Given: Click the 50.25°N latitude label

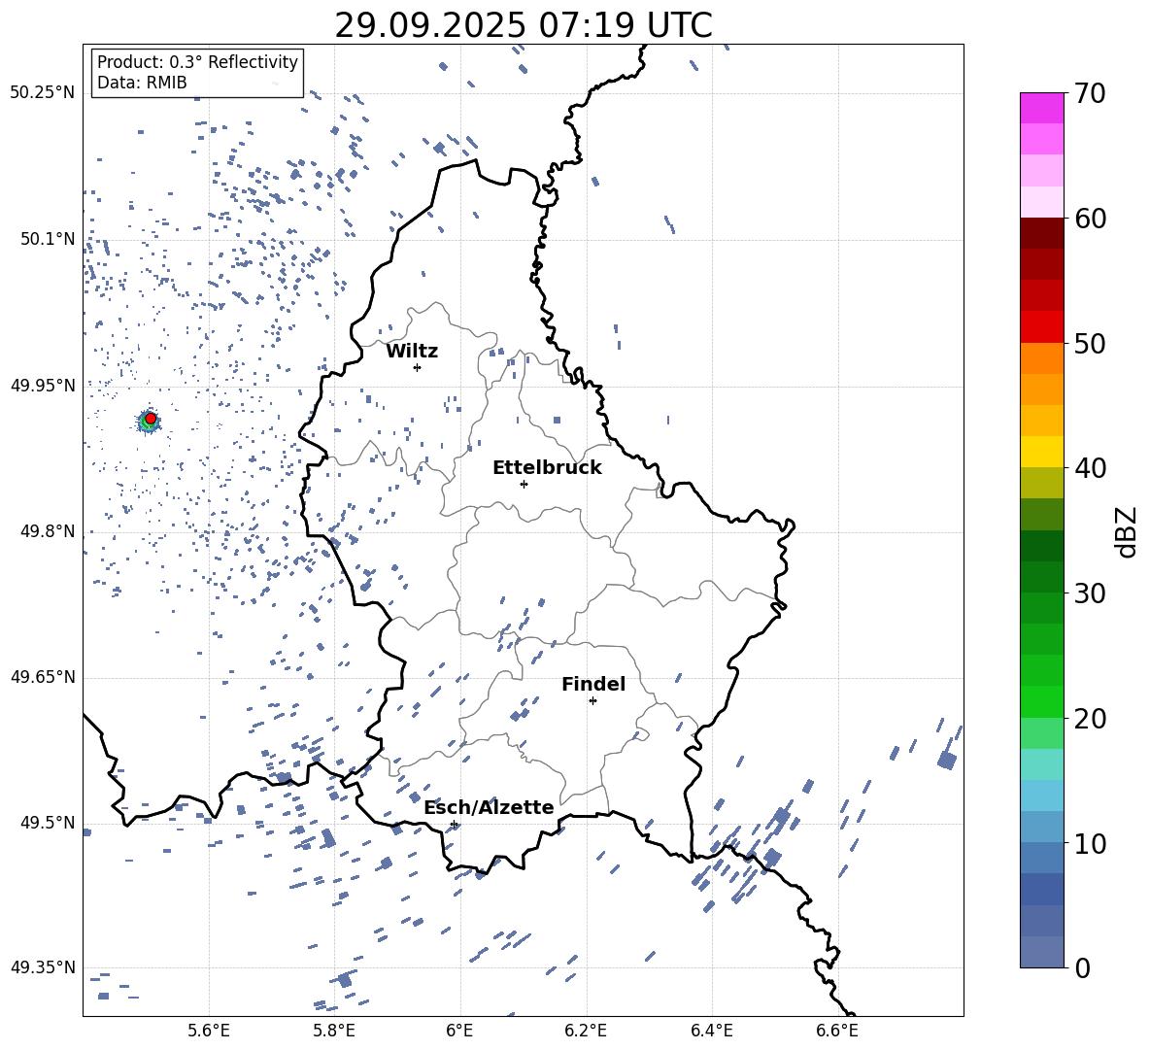Looking at the screenshot, I should click(43, 93).
